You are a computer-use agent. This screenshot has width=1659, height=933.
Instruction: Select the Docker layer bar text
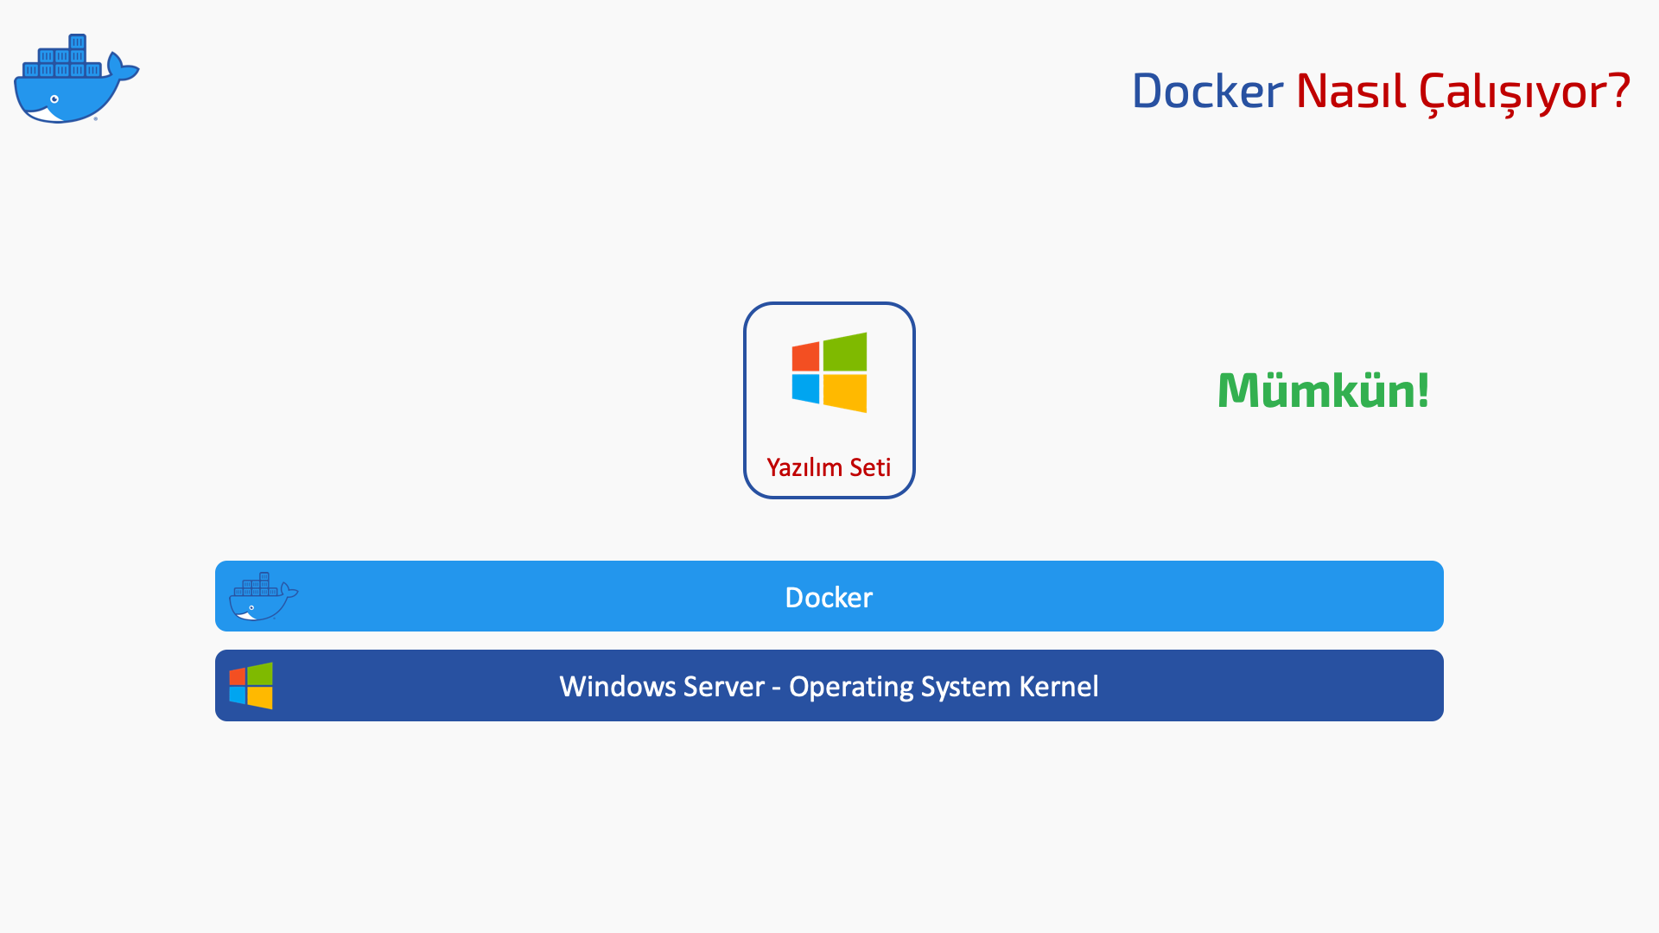829,598
